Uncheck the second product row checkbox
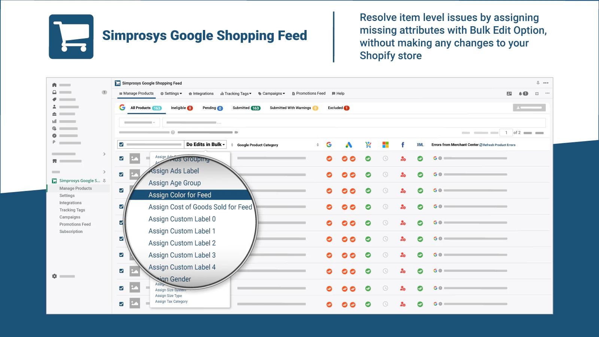The height and width of the screenshot is (337, 599). point(121,174)
